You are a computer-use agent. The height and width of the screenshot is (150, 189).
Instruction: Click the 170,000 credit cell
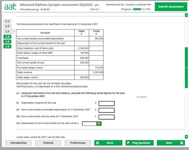tap(96, 67)
